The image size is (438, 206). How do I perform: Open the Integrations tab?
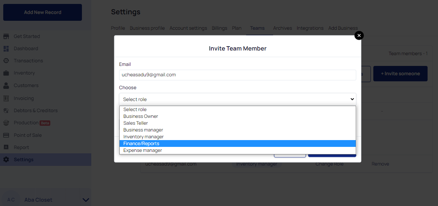310,28
